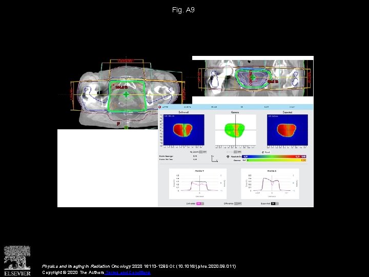Click the zoom magnifier icon under Delivered map
The height and width of the screenshot is (277, 369).
click(x=191, y=152)
